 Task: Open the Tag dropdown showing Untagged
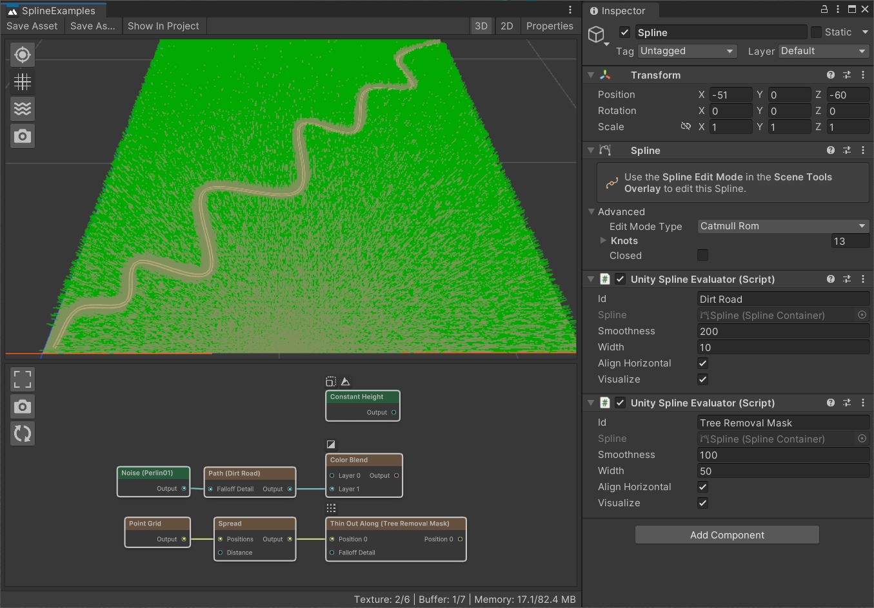(687, 51)
